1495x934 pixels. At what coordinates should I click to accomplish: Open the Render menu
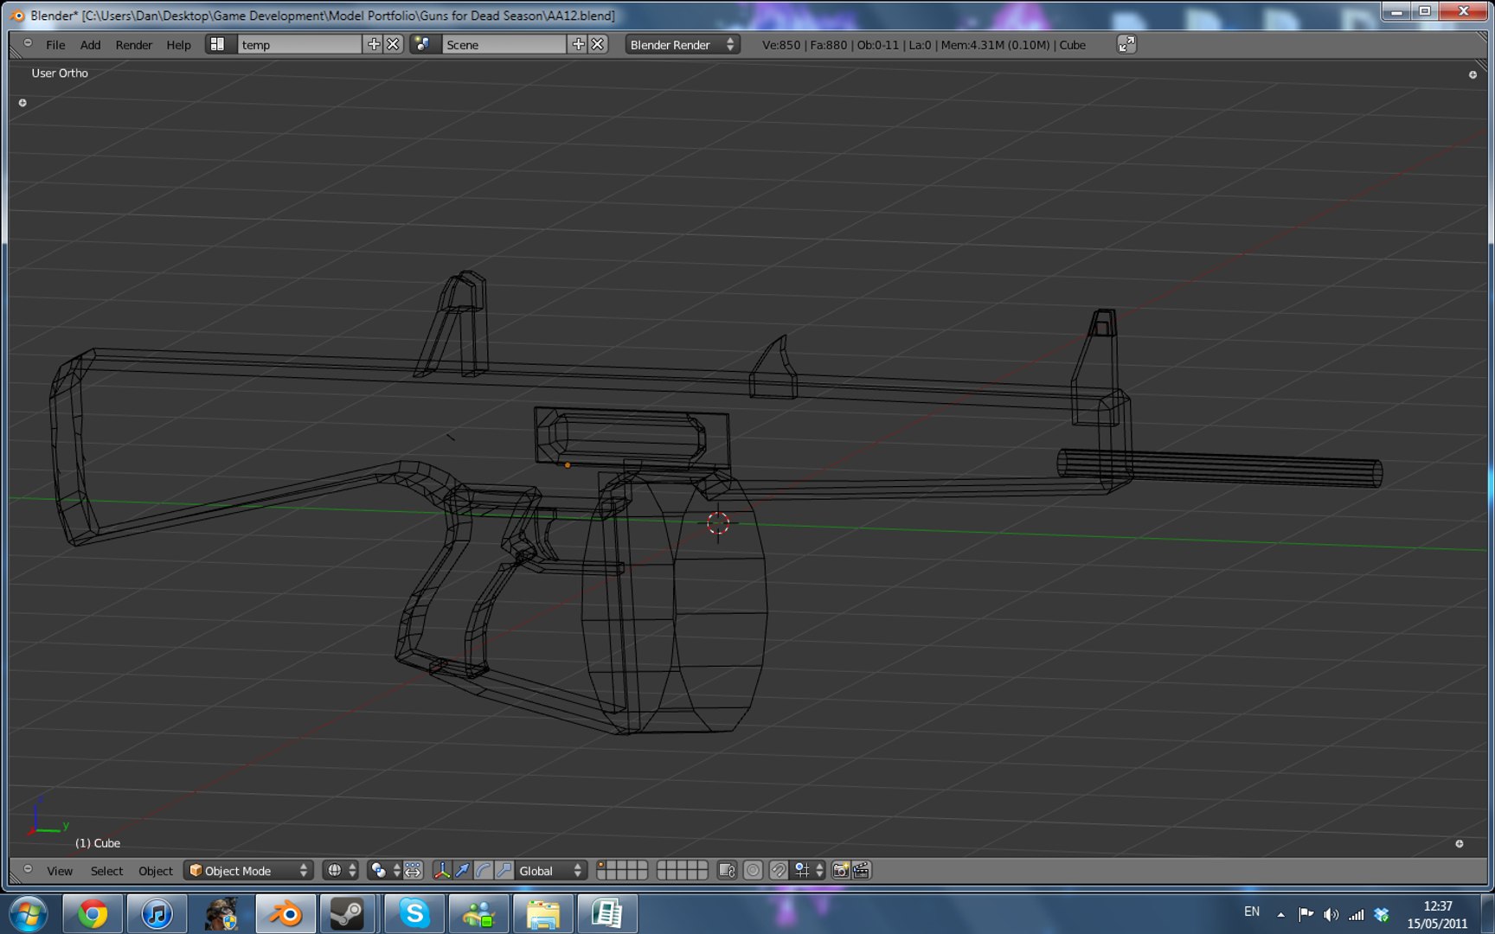(133, 44)
